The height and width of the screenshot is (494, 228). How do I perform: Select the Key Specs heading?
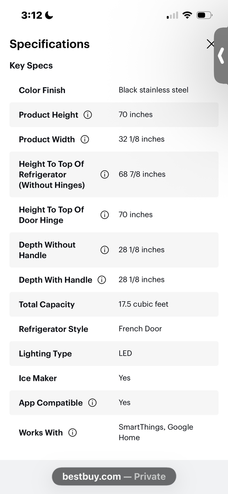click(x=31, y=65)
